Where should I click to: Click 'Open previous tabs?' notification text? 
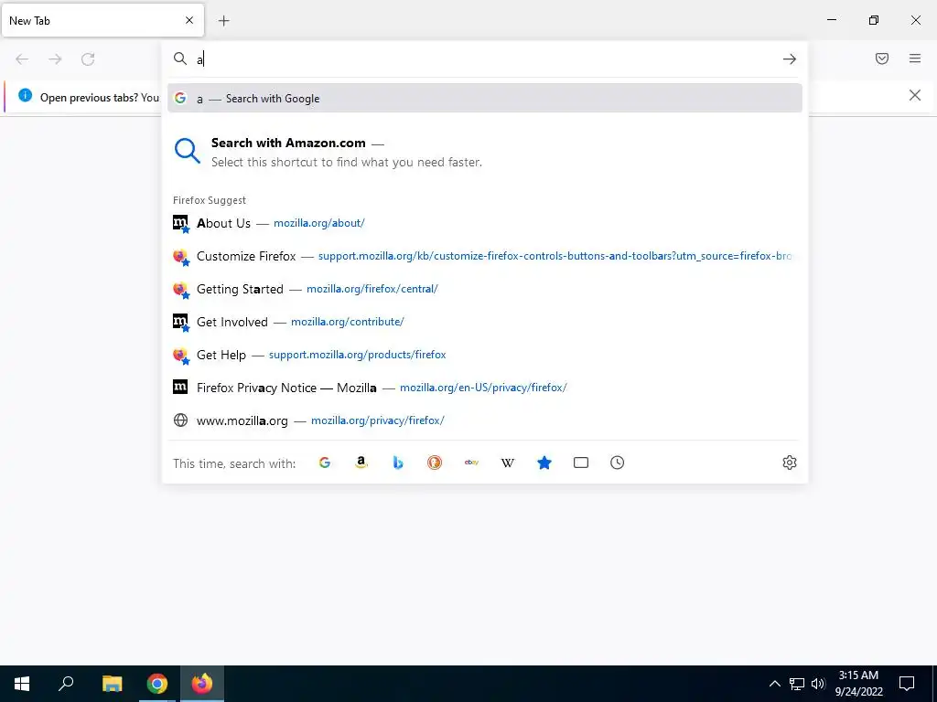[x=99, y=97]
